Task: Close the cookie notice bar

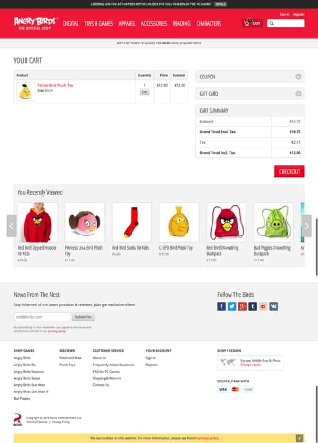Action: tap(300, 438)
